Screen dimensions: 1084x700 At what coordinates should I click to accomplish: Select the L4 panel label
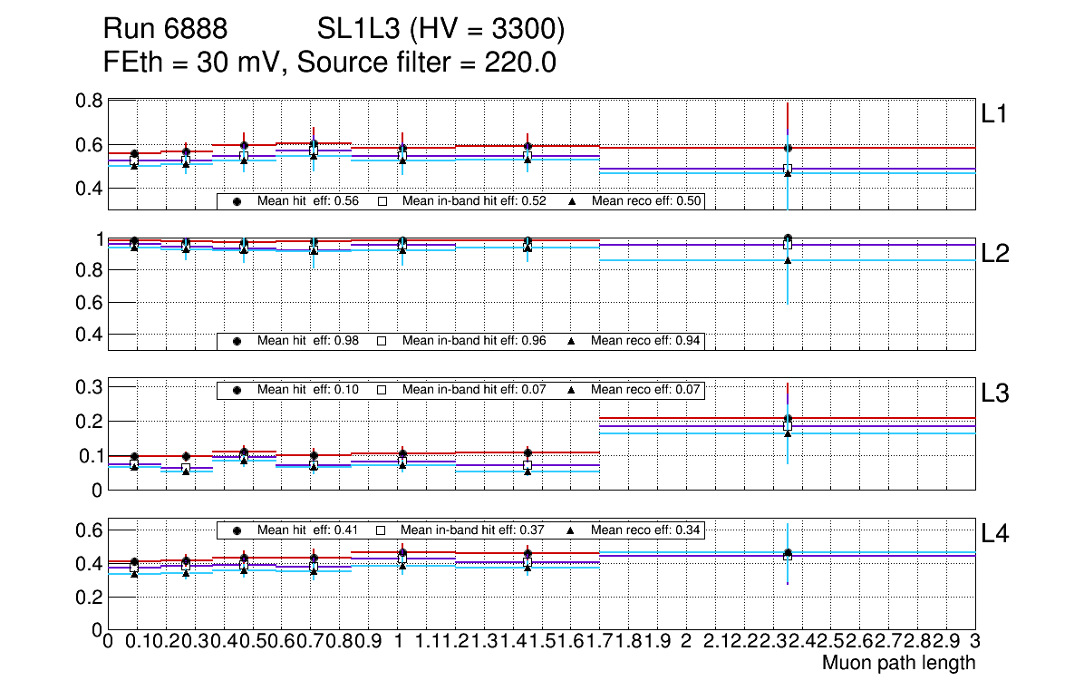tap(995, 534)
